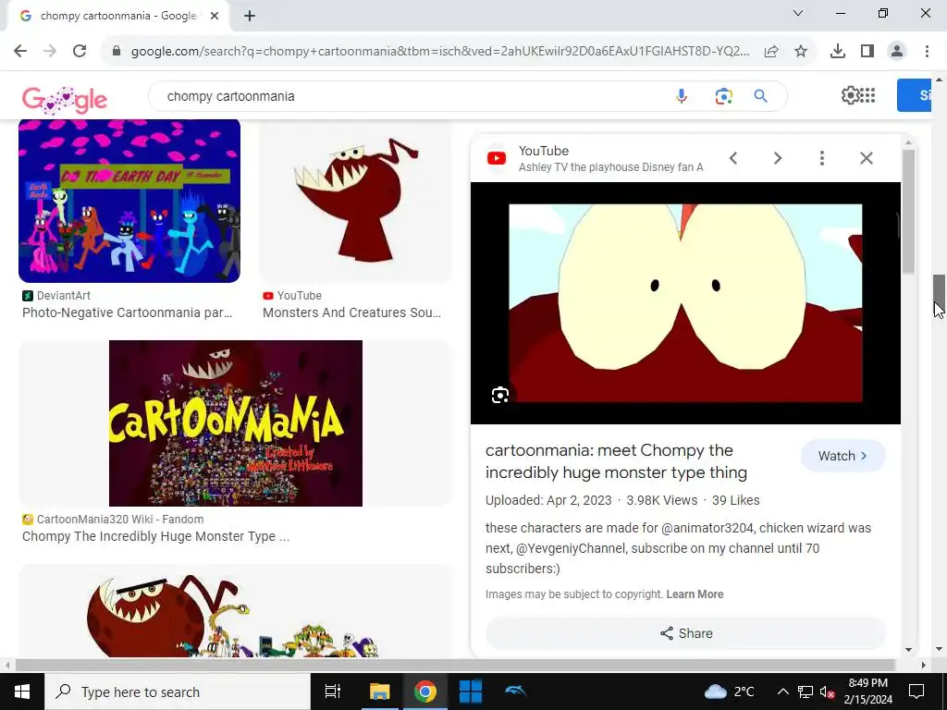Close the image preview panel
This screenshot has height=710, width=947.
866,158
